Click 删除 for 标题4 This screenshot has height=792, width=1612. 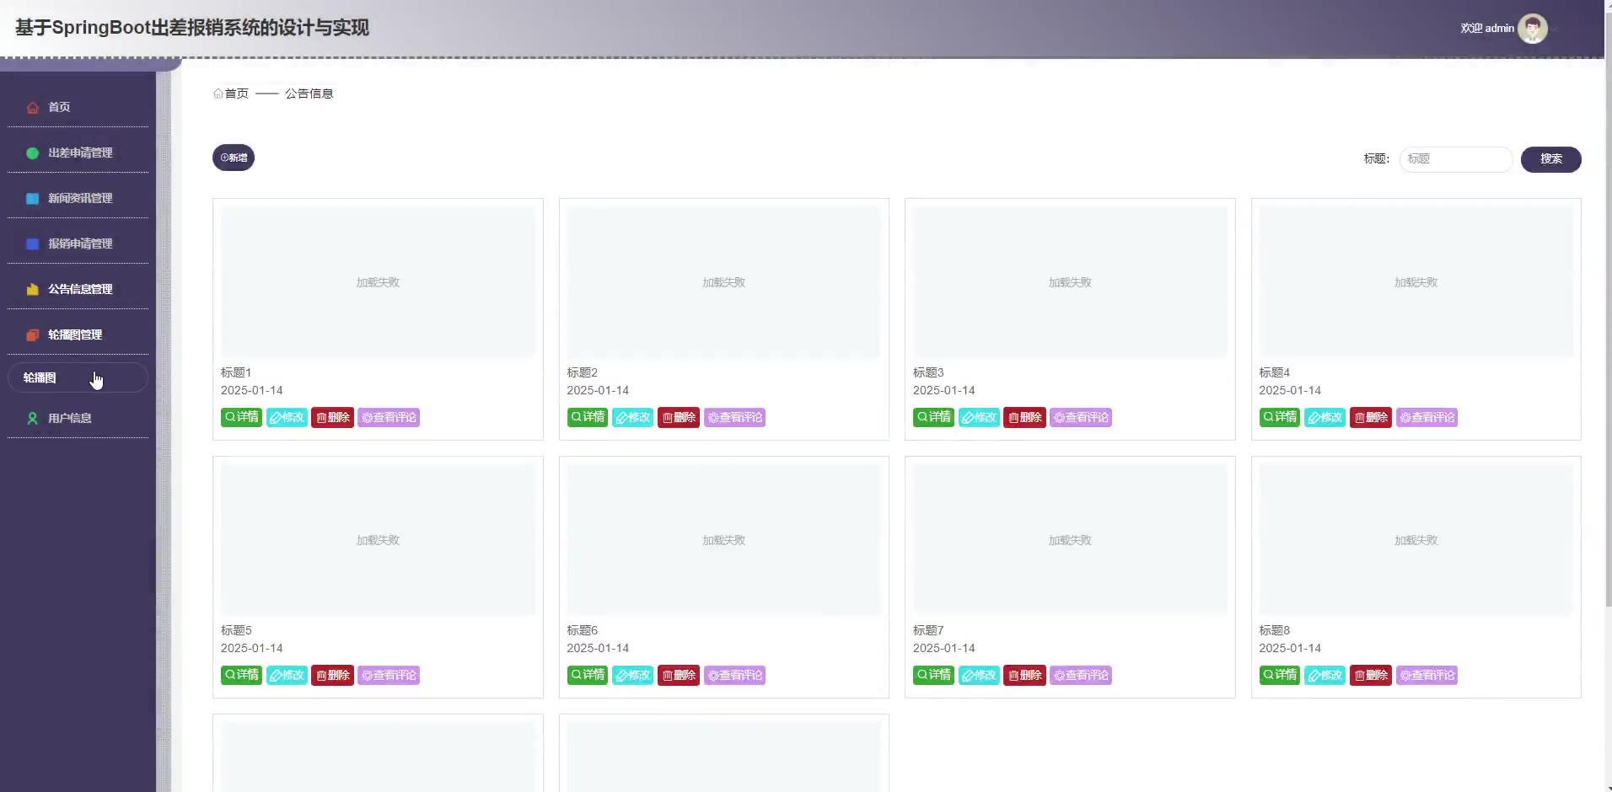point(1371,417)
